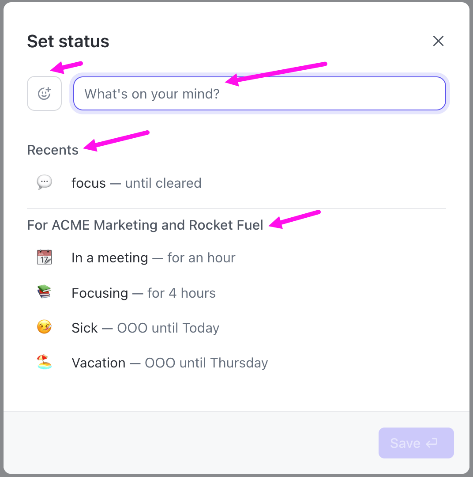This screenshot has height=477, width=473.
Task: Click the speech bubble icon beside focus
Action: 44,182
